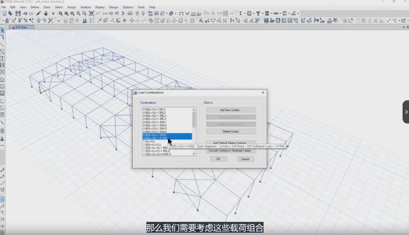Click the Set Display Options checkbox icon
The width and height of the screenshot is (409, 235).
(156, 13)
